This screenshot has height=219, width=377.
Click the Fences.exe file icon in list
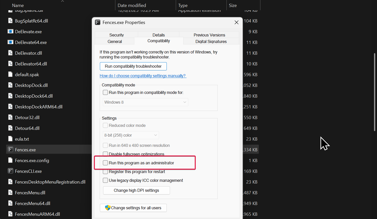[x=10, y=150]
